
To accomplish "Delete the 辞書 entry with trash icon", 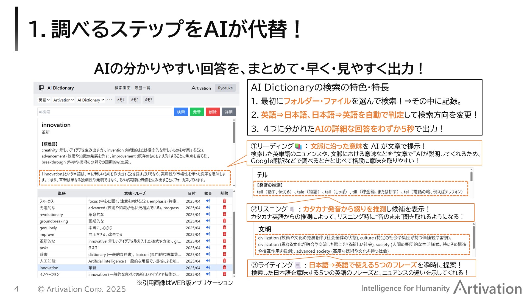I will (224, 254).
